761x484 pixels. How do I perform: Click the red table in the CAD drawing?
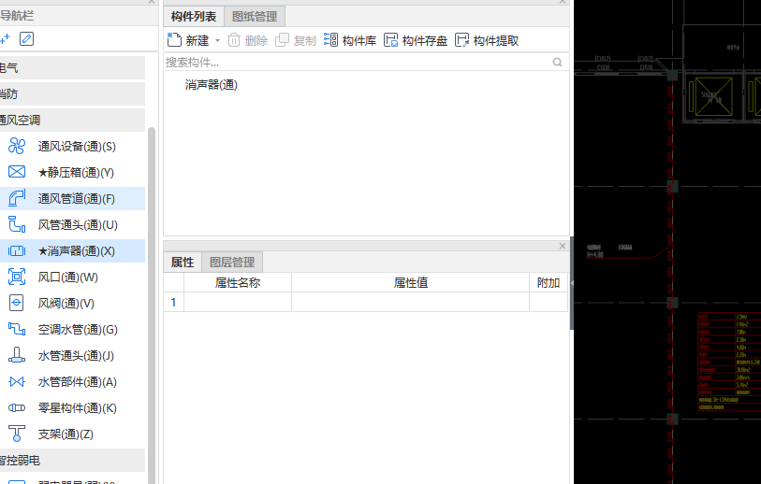tap(729, 362)
